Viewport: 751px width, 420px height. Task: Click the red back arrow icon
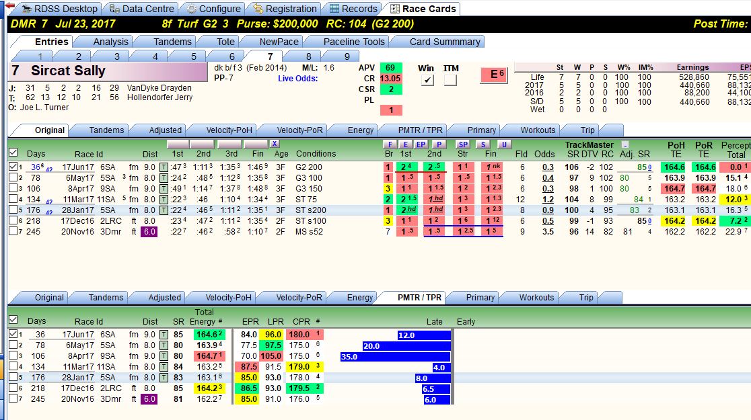point(9,5)
